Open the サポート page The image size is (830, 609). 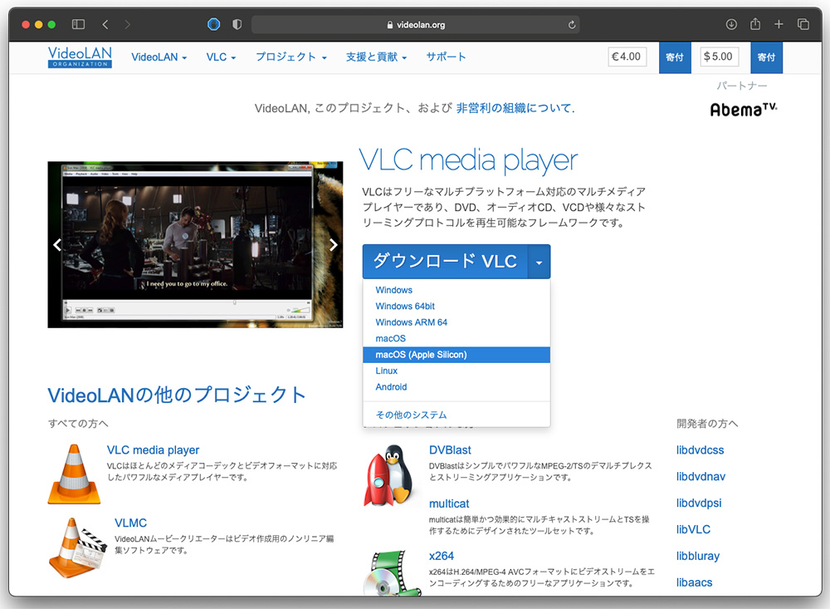pyautogui.click(x=447, y=56)
